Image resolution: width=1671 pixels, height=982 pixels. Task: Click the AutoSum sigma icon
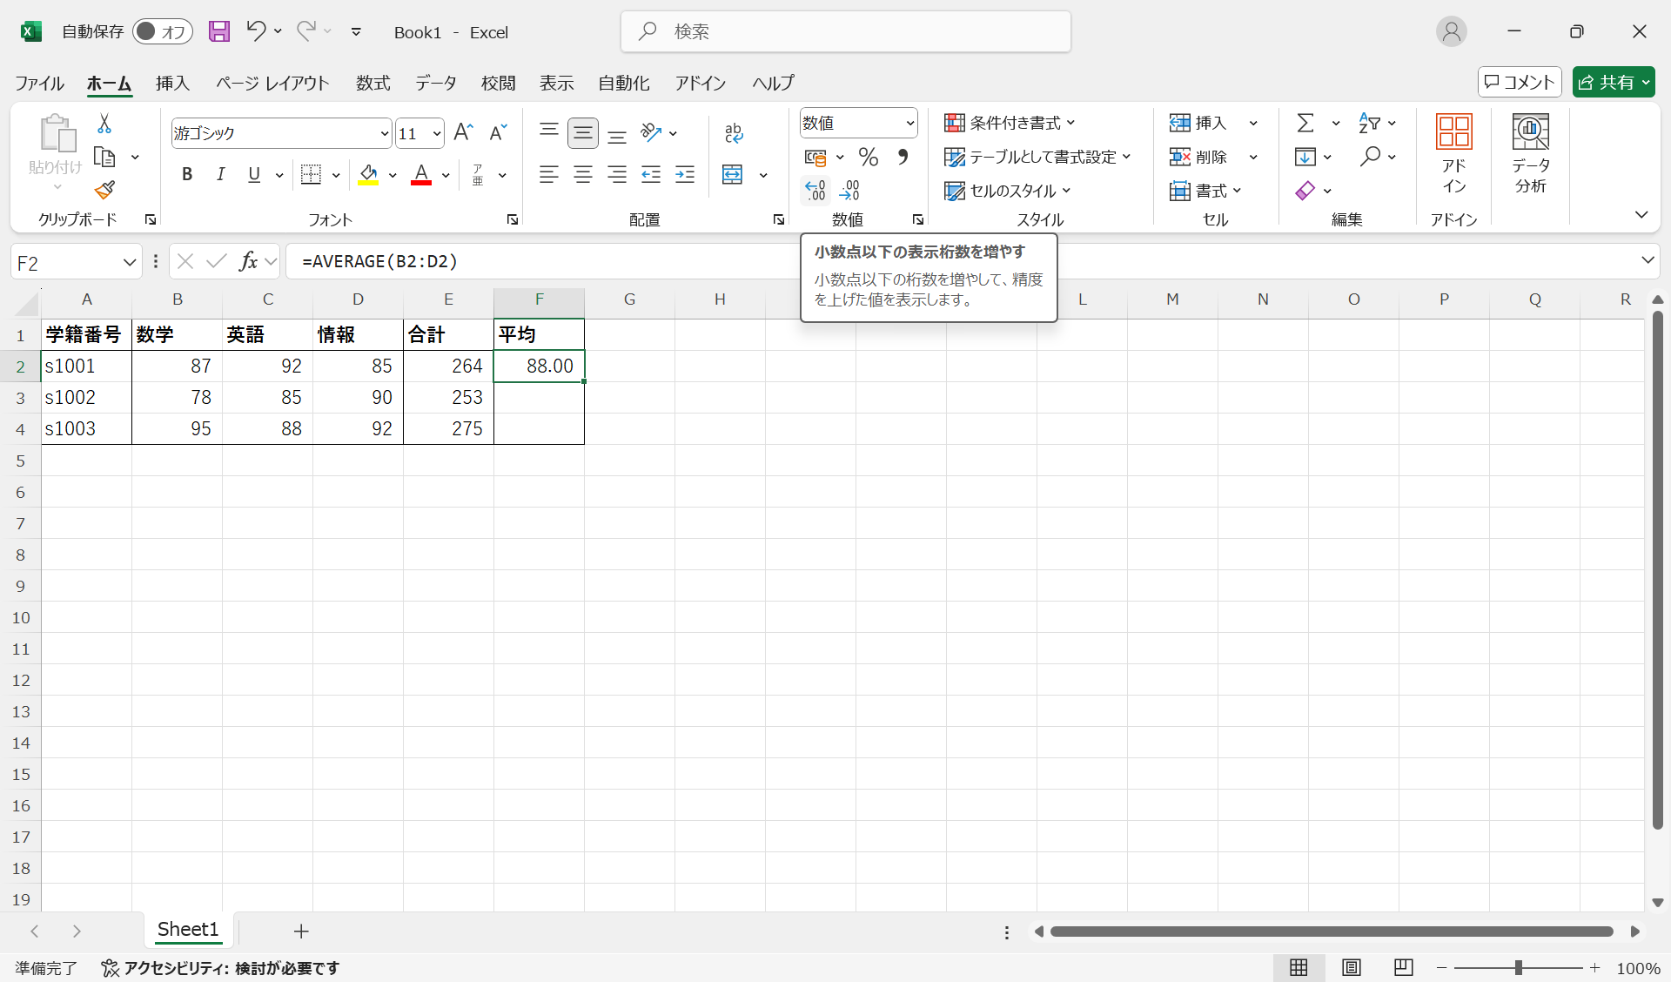click(1305, 123)
